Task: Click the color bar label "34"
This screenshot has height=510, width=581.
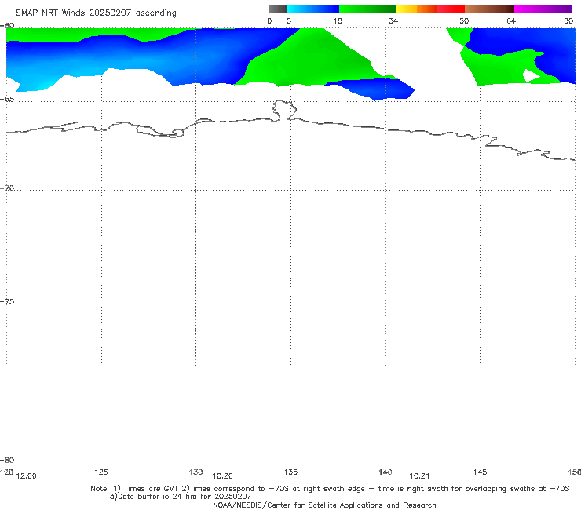Action: click(x=393, y=20)
